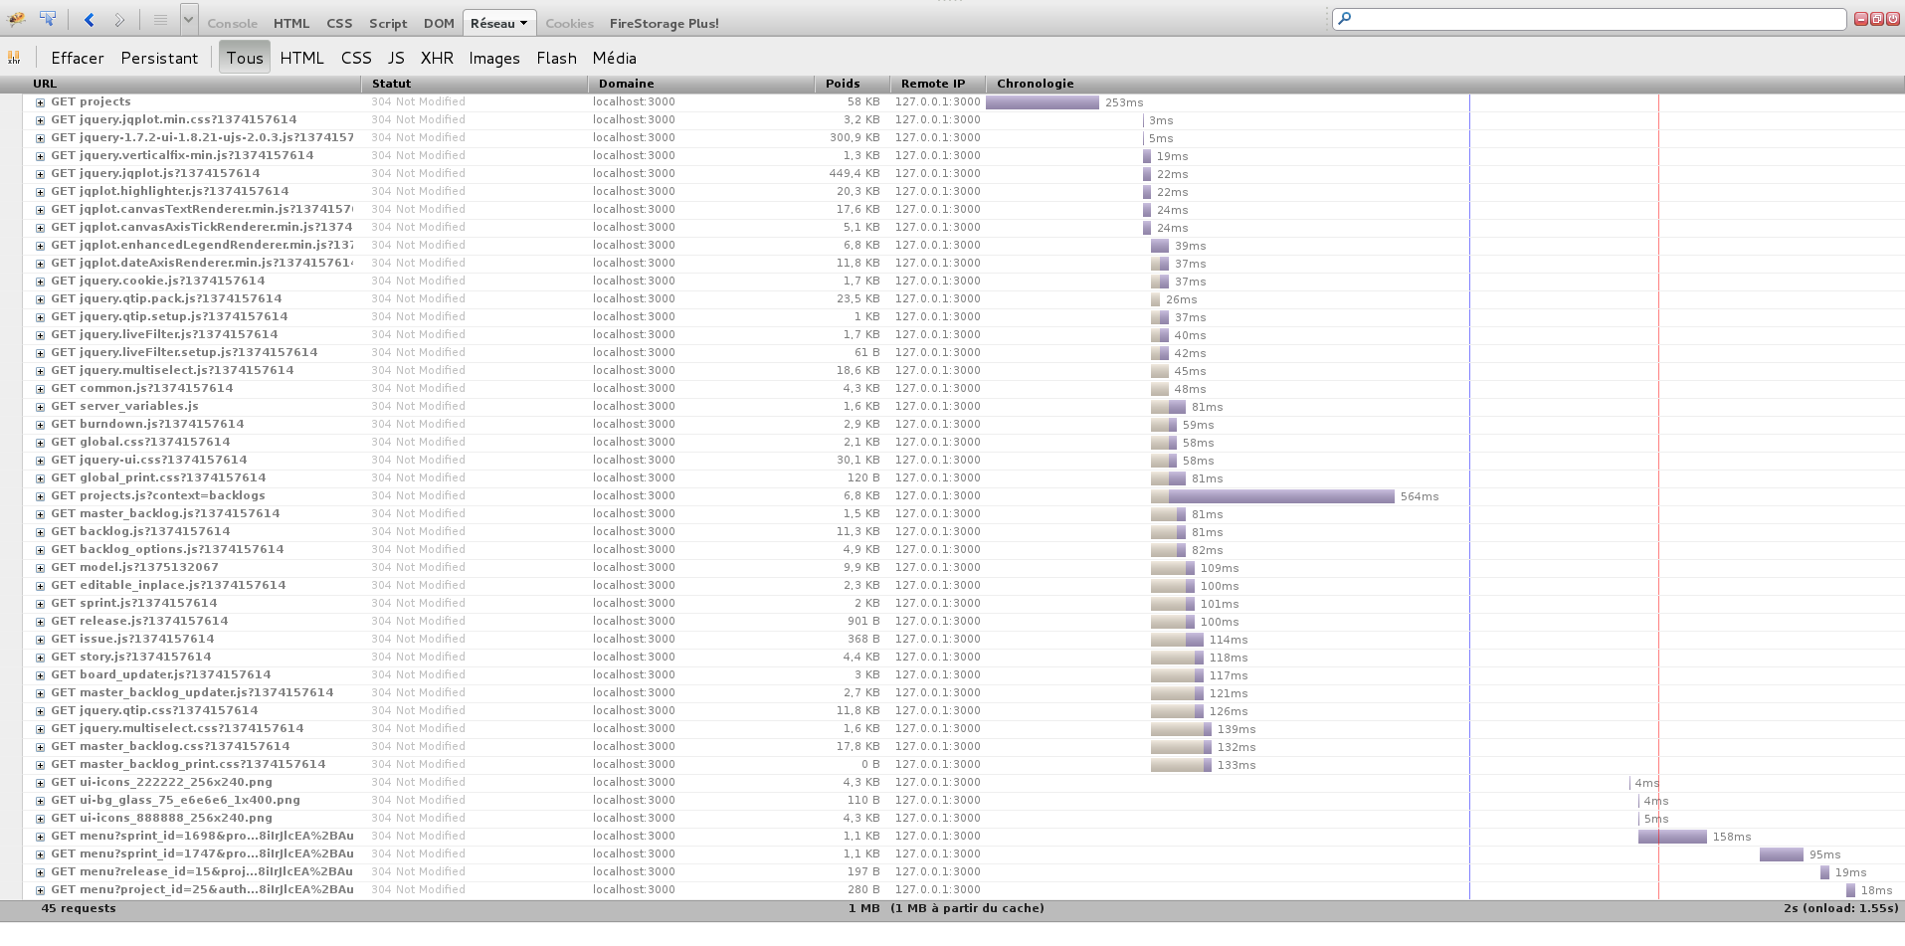Viewport: 1905px width, 946px height.
Task: Filter requests by JS type
Action: 396,58
